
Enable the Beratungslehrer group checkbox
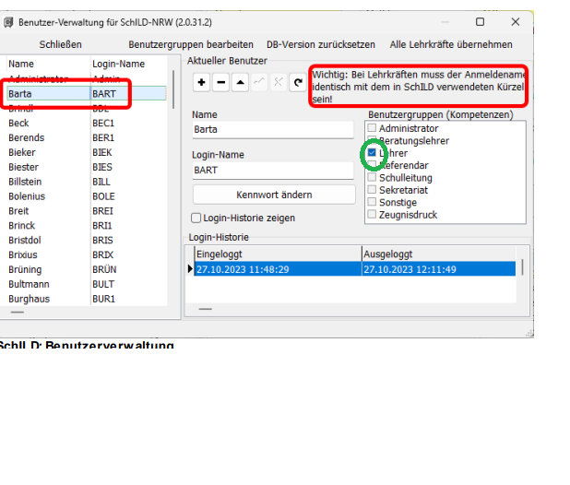click(372, 140)
